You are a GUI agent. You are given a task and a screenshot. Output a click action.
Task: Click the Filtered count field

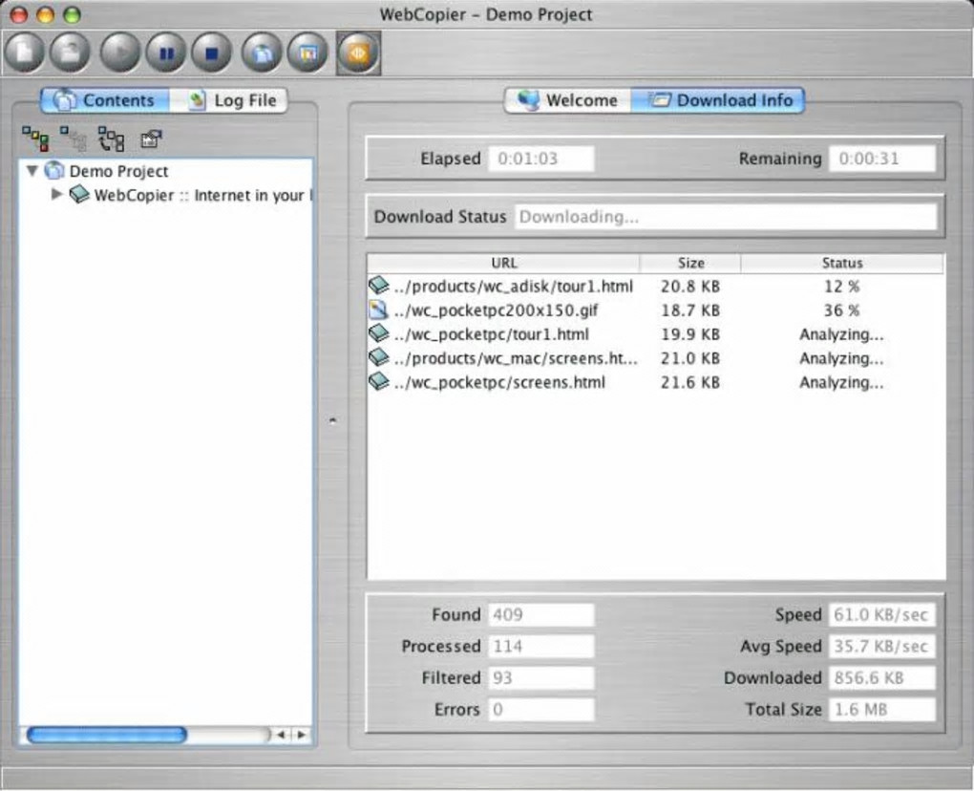tap(541, 677)
